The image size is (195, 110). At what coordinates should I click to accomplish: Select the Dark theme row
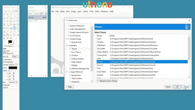142,59
